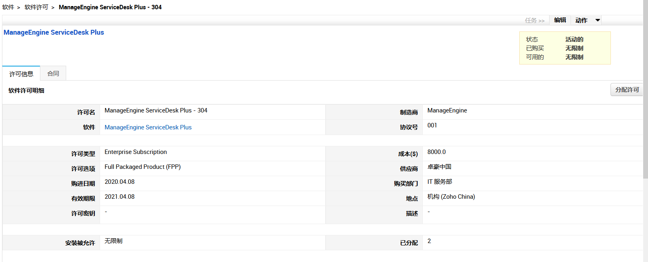The image size is (648, 262).
Task: Click the yellow license status summary box
Action: [x=564, y=48]
